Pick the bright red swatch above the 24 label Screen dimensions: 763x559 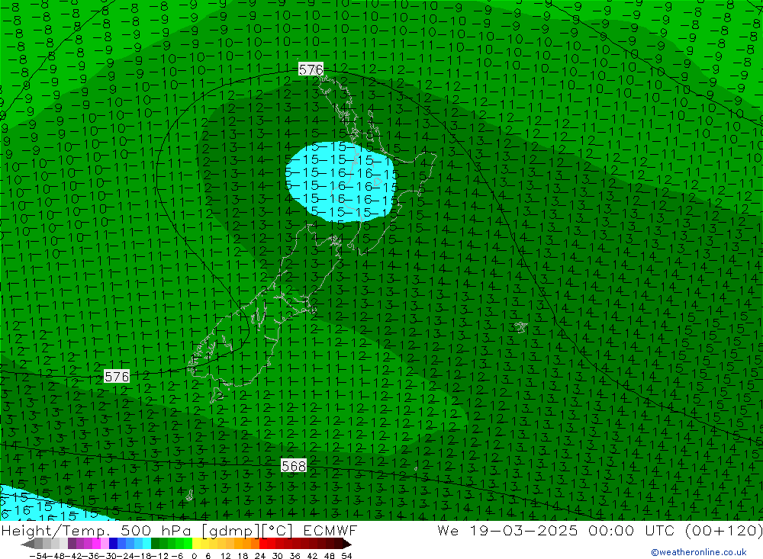263,543
